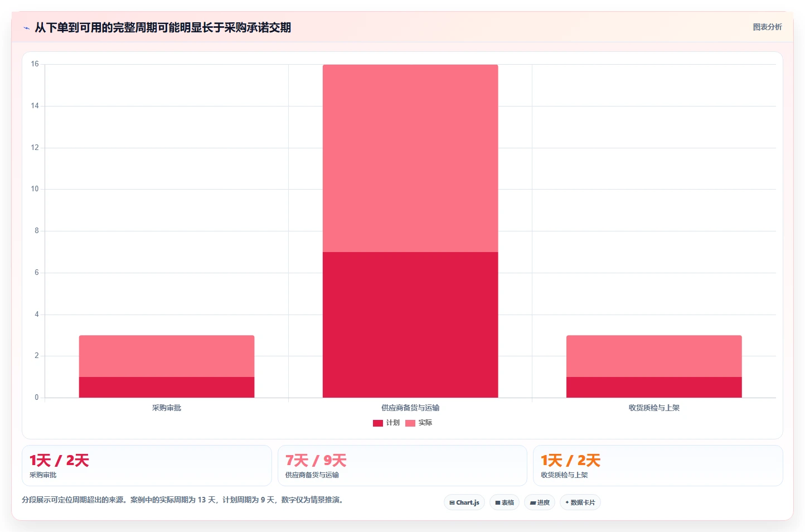Image resolution: width=805 pixels, height=532 pixels.
Task: Select the 供应商备货与运输 actual pink bar segment
Action: click(410, 158)
